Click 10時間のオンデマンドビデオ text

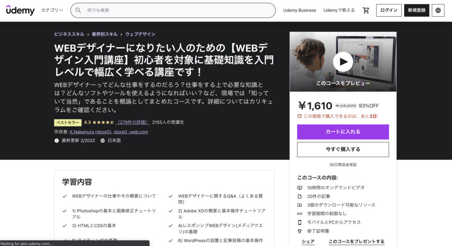[x=336, y=188]
